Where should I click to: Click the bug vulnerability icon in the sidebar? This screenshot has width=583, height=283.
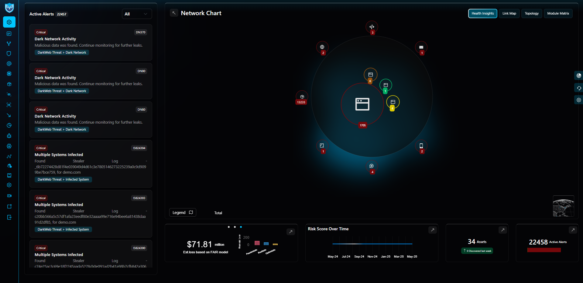[x=9, y=136]
